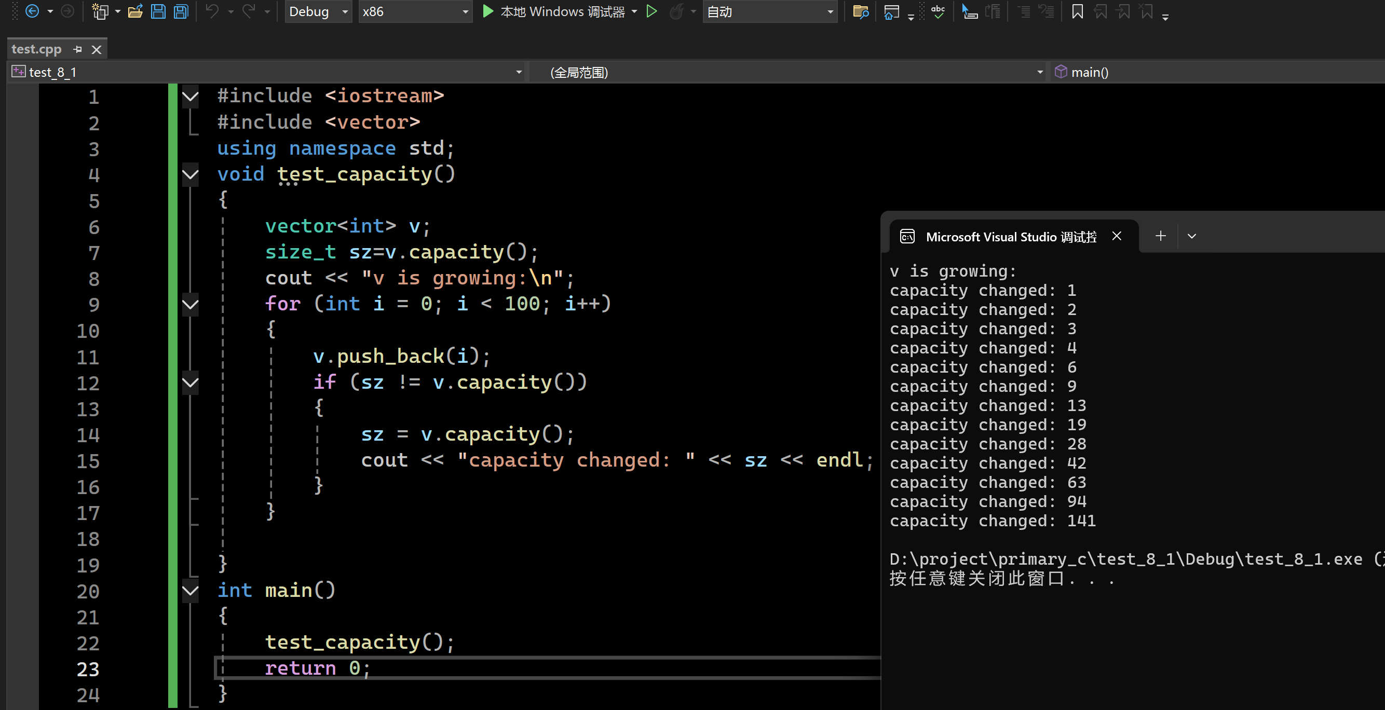Start without debugging using outlined play icon

coord(651,11)
